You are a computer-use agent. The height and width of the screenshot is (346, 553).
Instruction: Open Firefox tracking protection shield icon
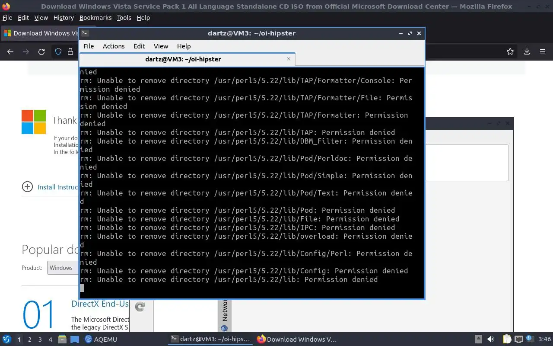point(58,52)
